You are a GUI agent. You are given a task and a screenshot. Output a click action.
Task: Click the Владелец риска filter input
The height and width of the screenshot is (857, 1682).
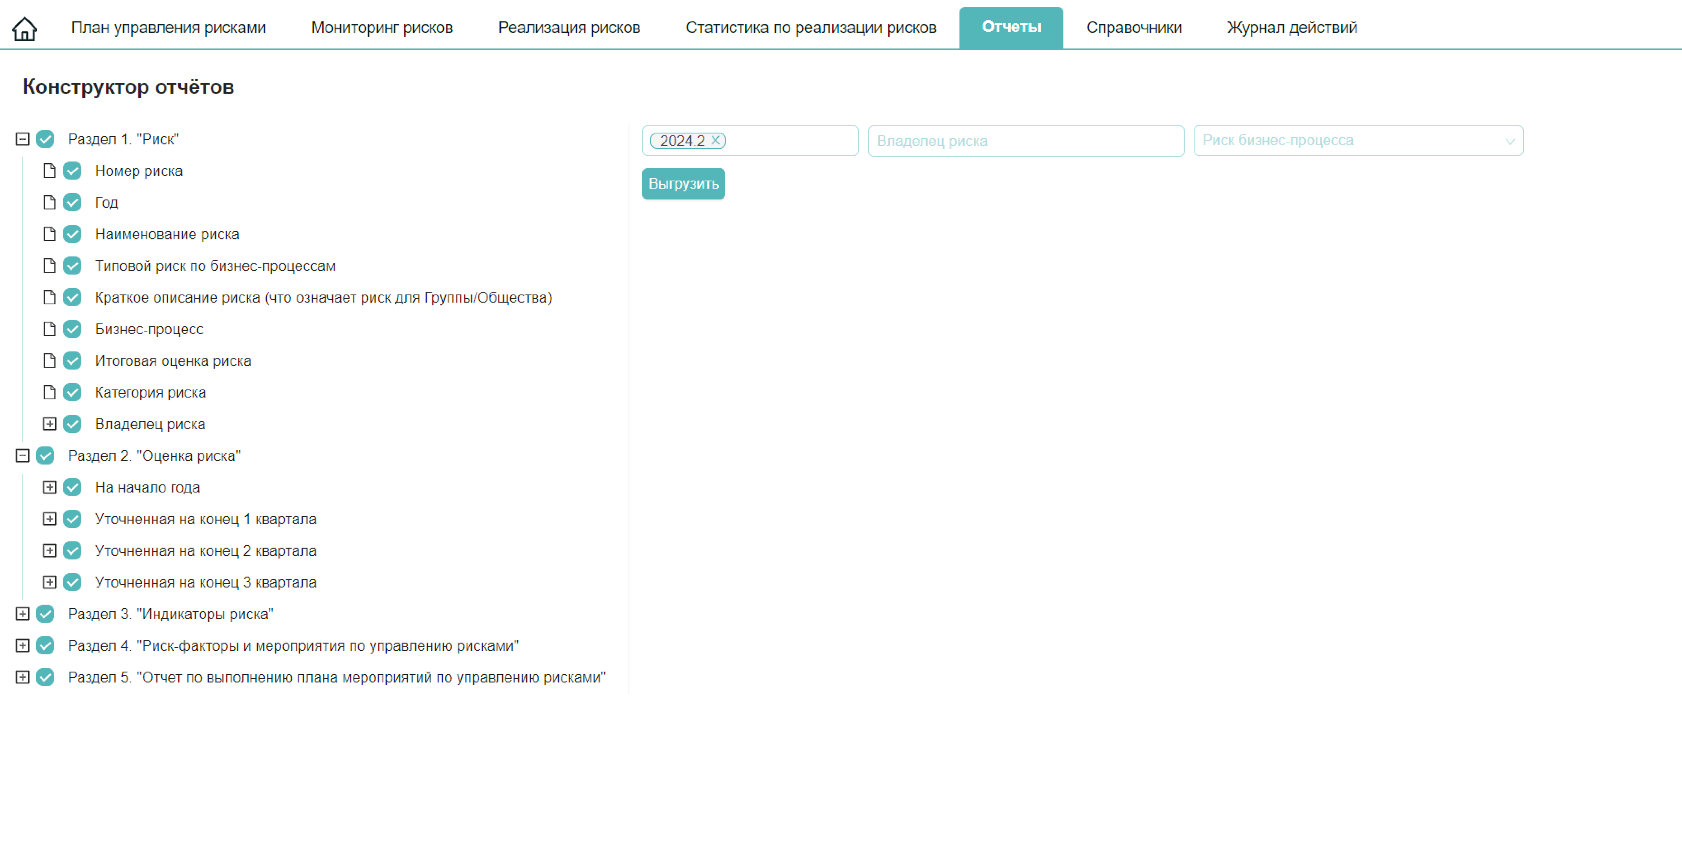click(x=1026, y=141)
